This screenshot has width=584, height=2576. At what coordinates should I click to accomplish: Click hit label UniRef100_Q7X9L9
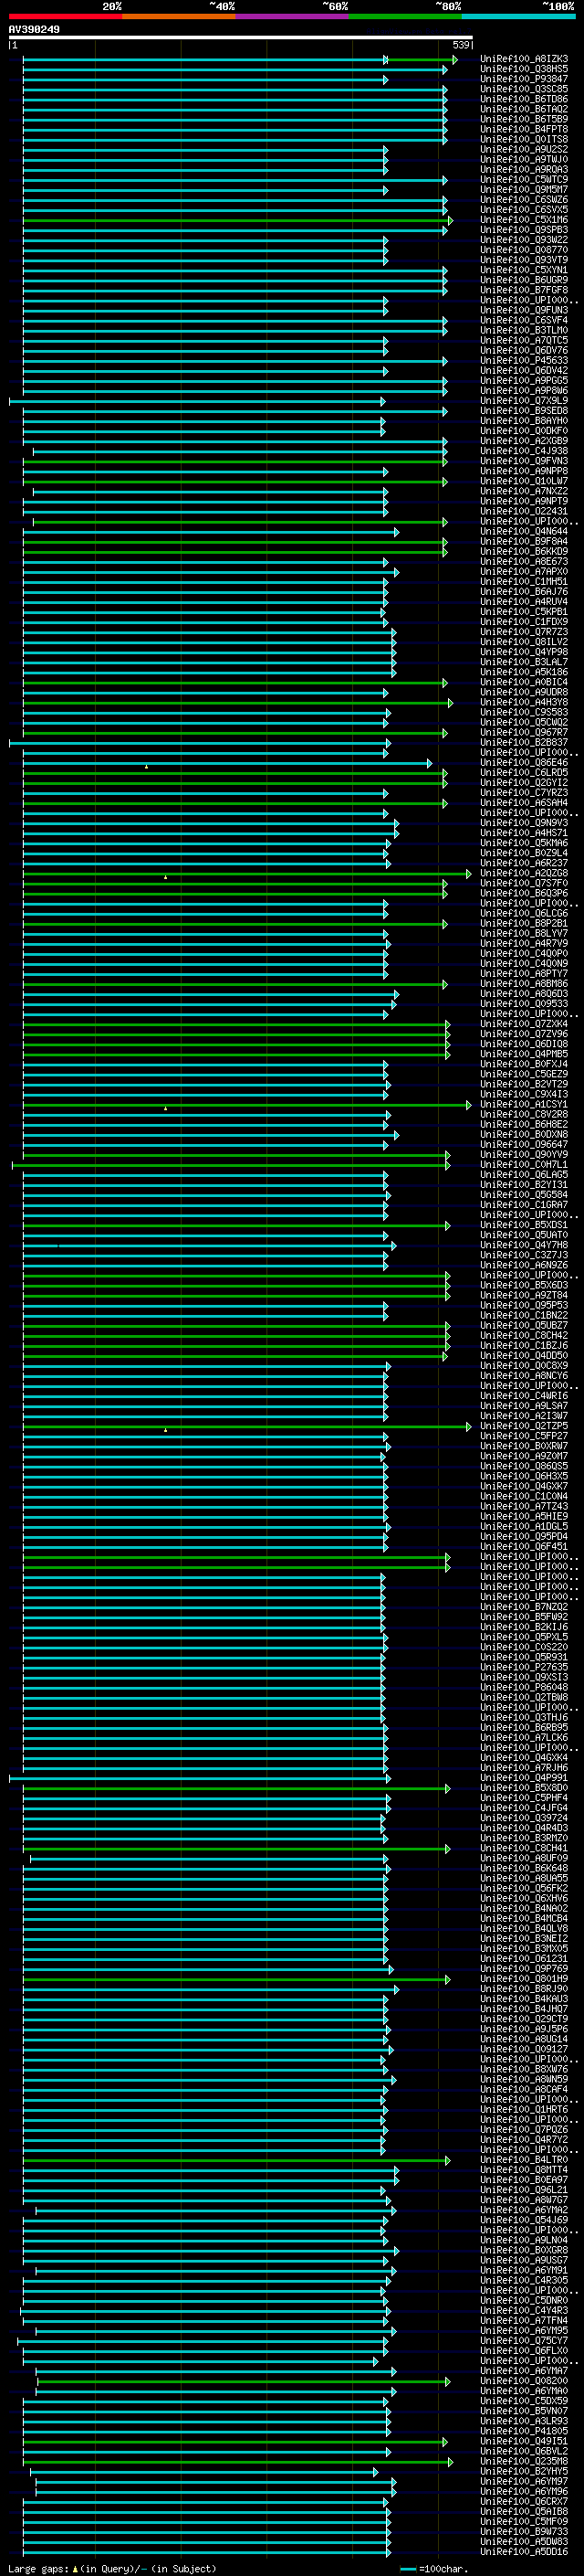(524, 401)
